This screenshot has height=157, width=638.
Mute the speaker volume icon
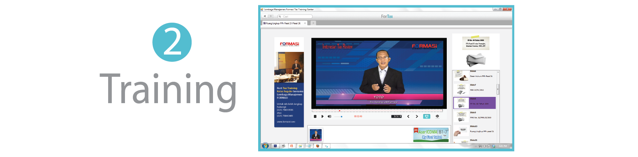329,116
